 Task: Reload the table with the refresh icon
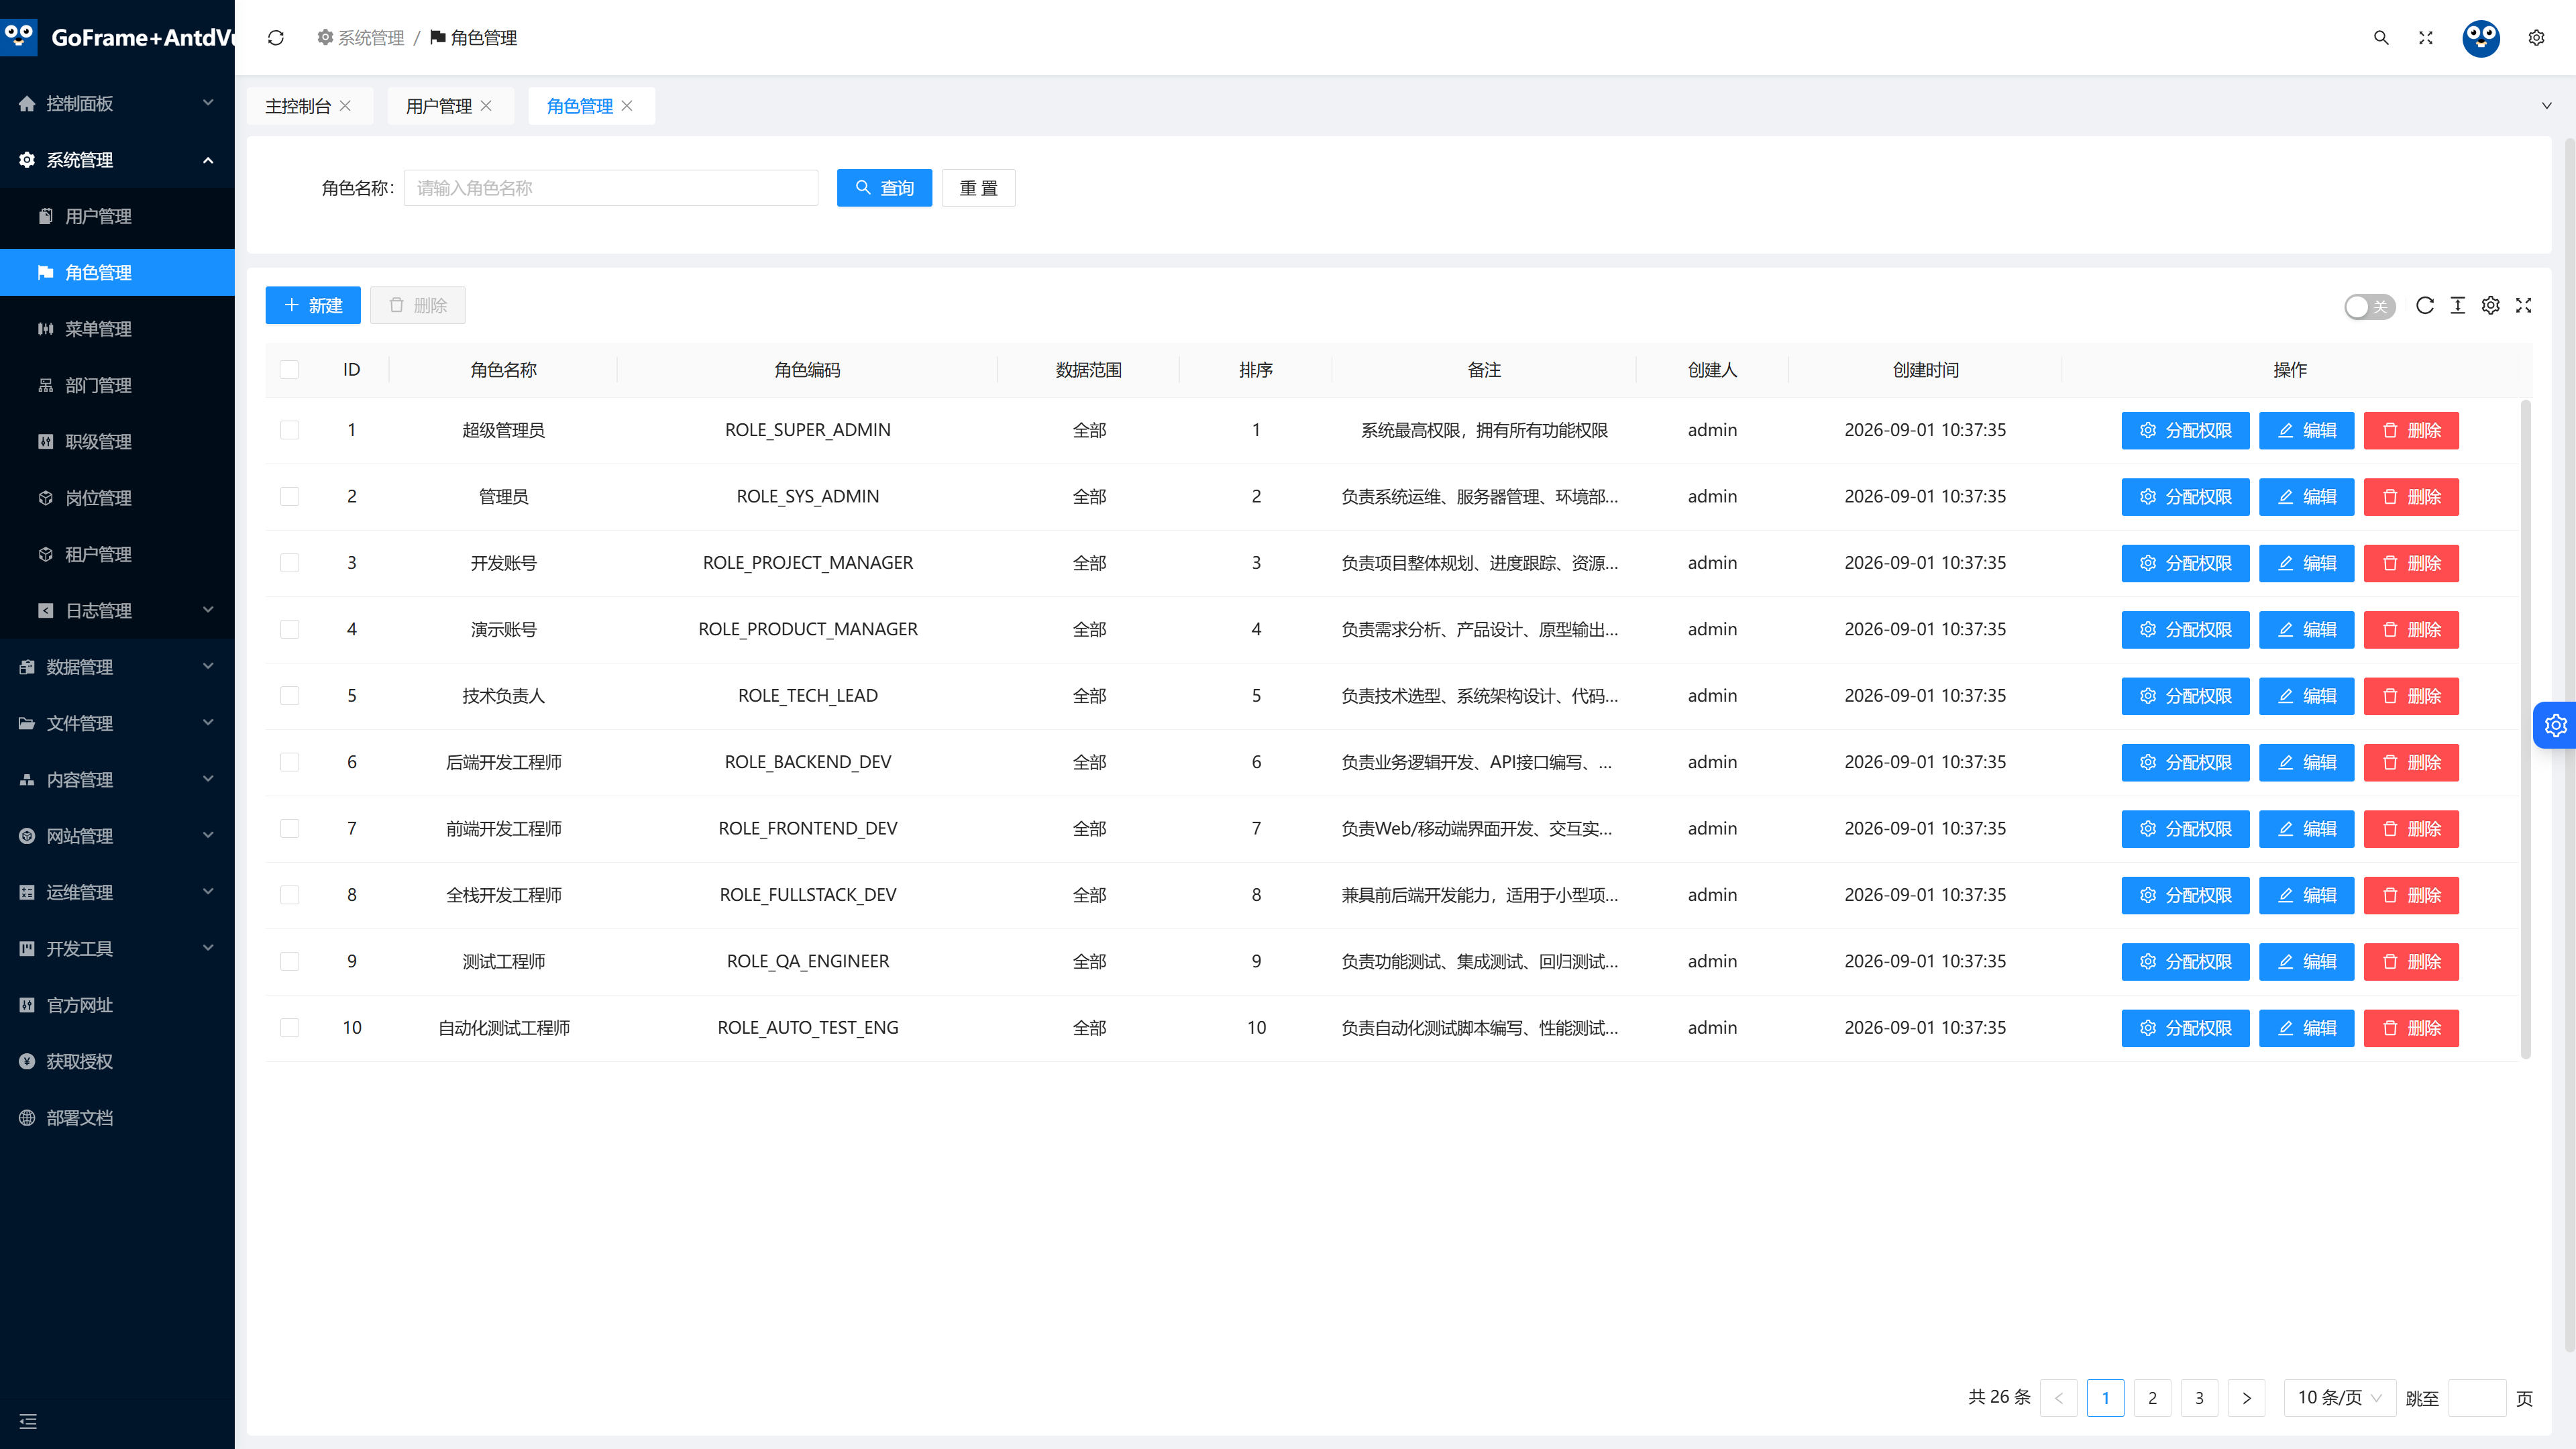click(x=2425, y=306)
